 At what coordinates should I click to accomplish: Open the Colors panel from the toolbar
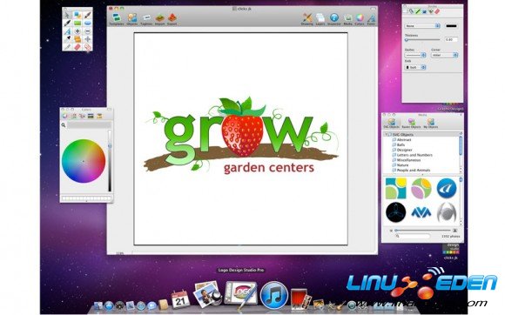(360, 19)
